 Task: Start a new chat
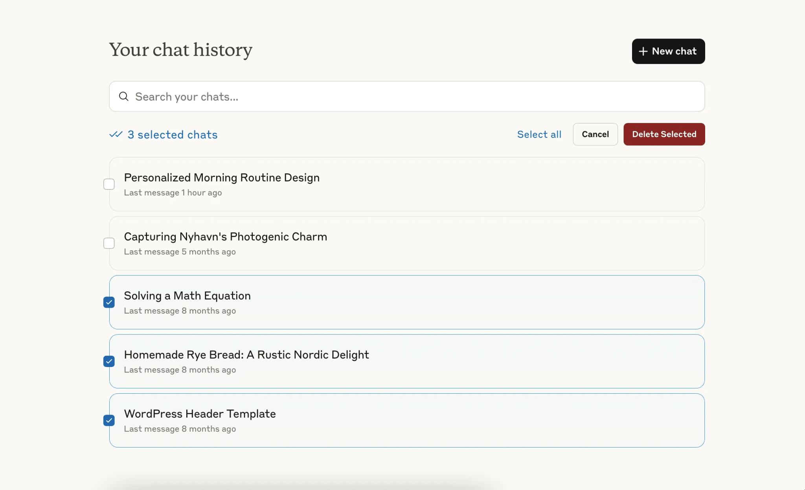tap(668, 51)
